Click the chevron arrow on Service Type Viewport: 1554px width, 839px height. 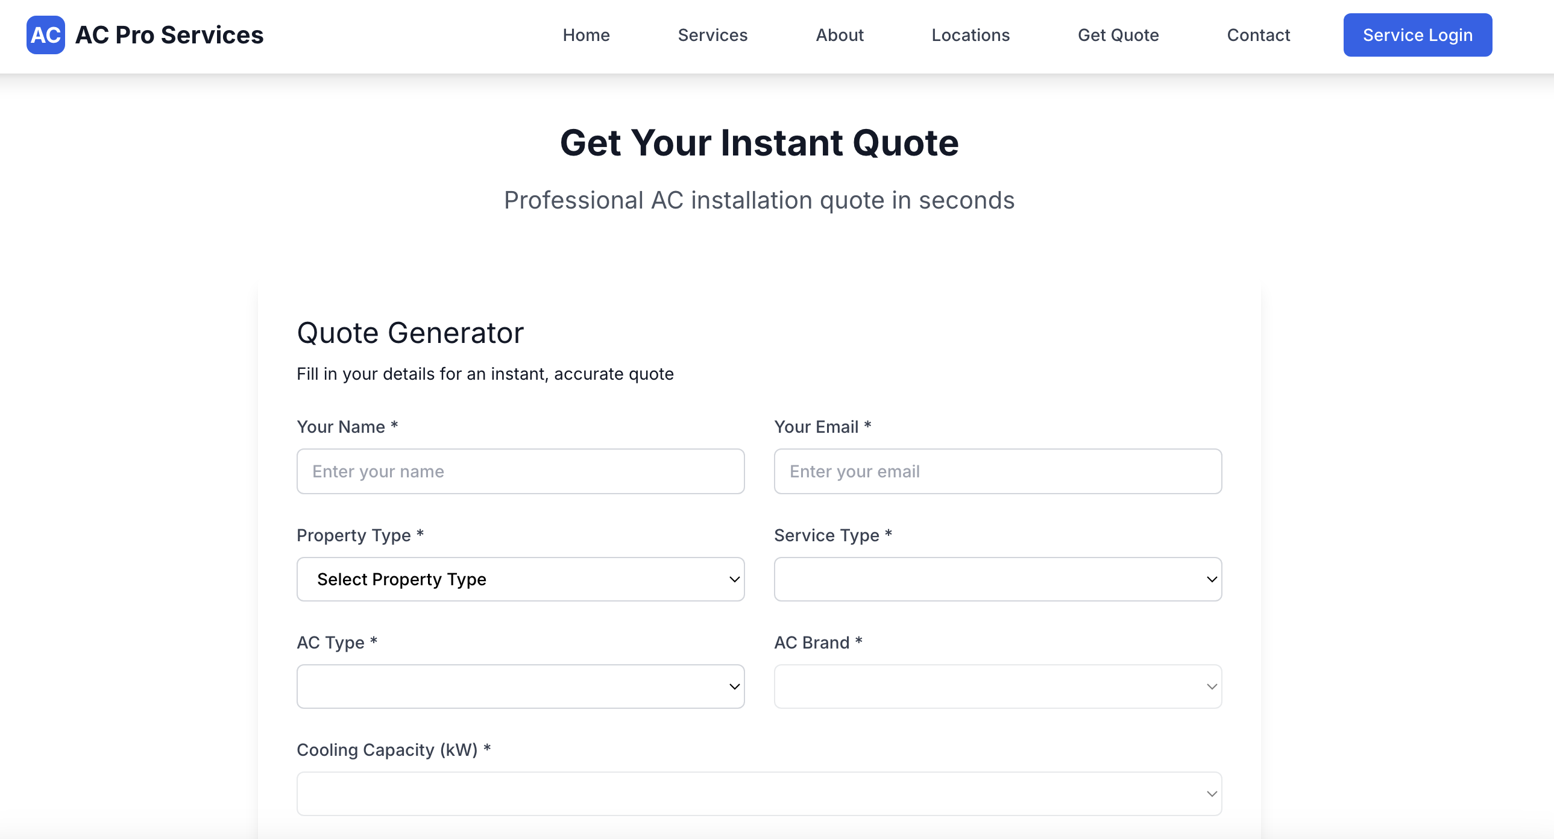point(1212,580)
